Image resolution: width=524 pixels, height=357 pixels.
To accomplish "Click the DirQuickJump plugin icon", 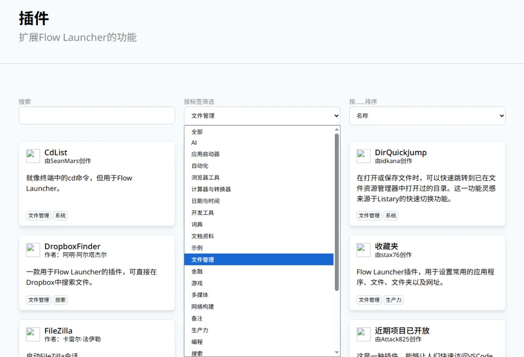I will click(363, 156).
